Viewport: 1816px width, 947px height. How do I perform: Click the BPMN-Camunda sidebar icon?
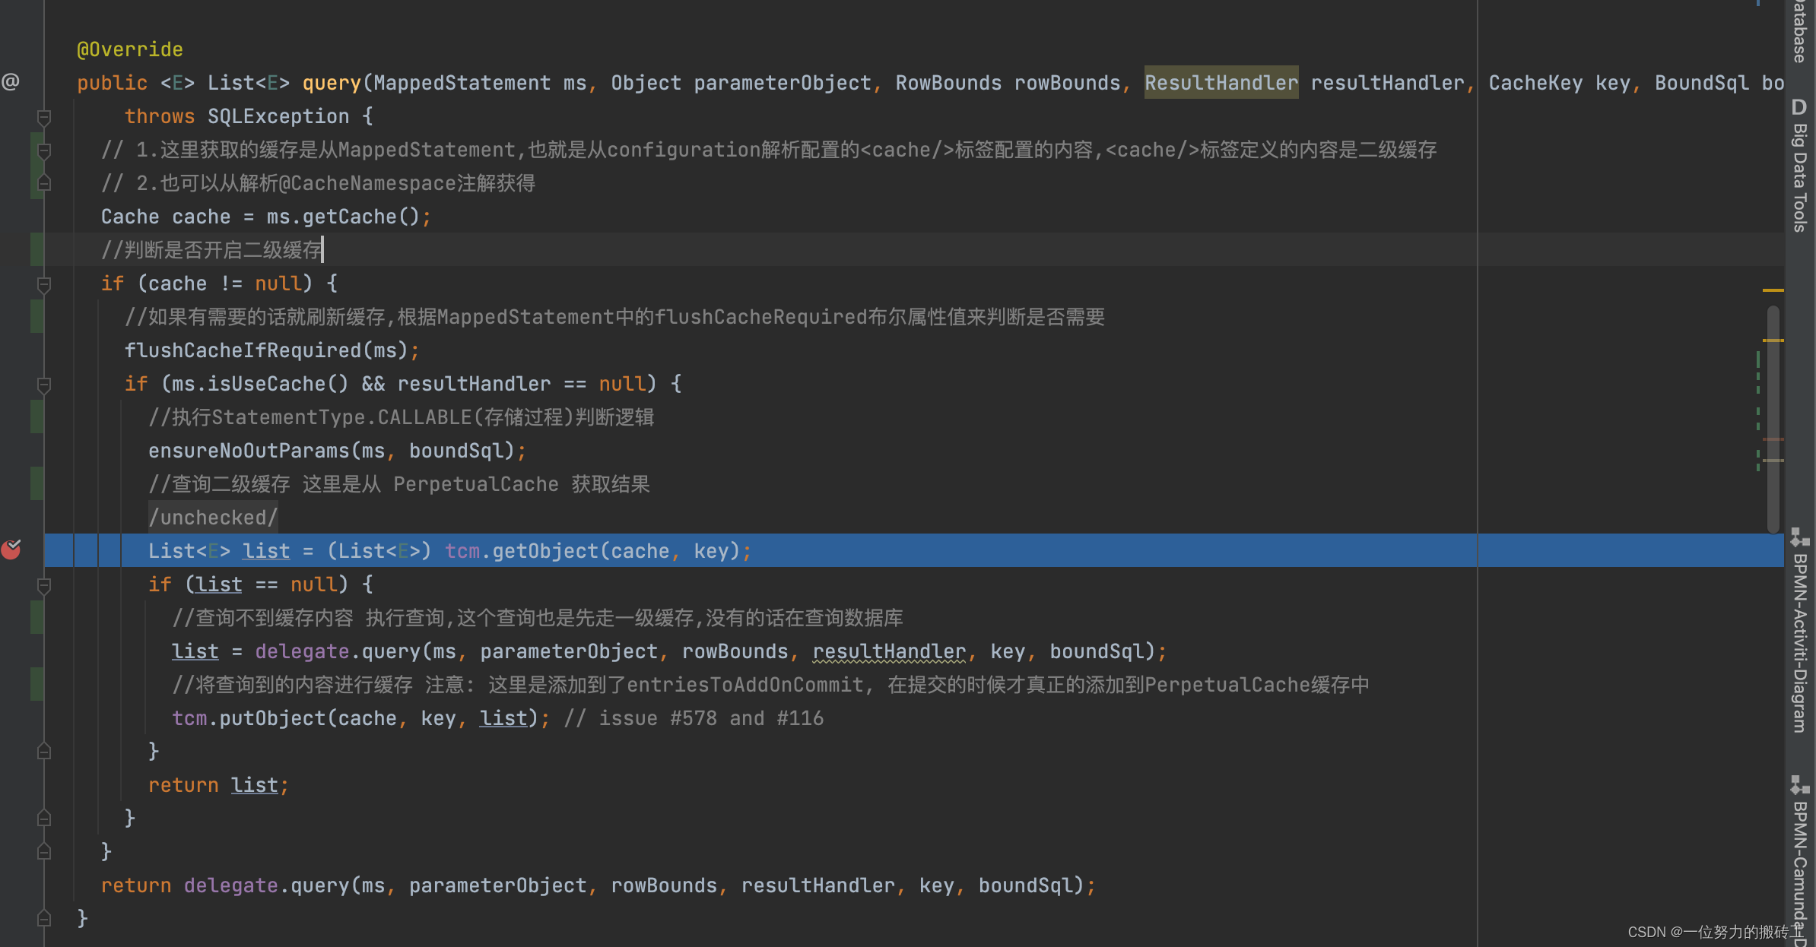pos(1799,785)
